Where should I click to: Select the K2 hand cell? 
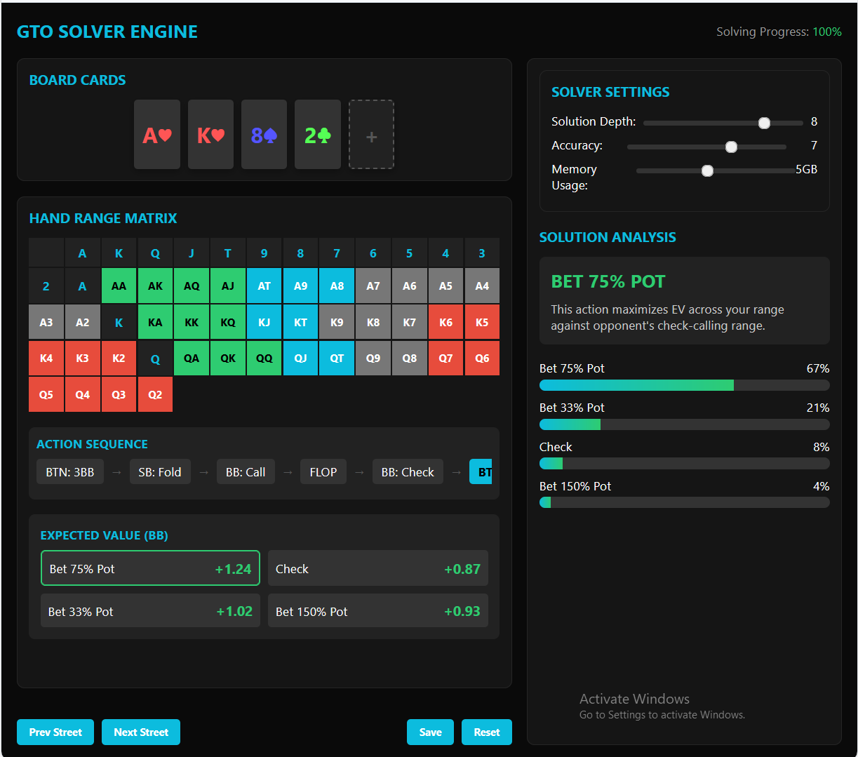click(x=119, y=358)
